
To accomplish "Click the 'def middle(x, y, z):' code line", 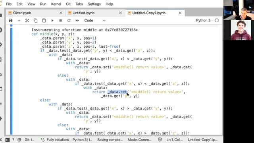I will point(53,34).
